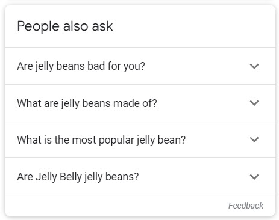
Task: Click the arrow icon beside 'Are Jelly Belly jelly beans?'
Action: pos(254,177)
